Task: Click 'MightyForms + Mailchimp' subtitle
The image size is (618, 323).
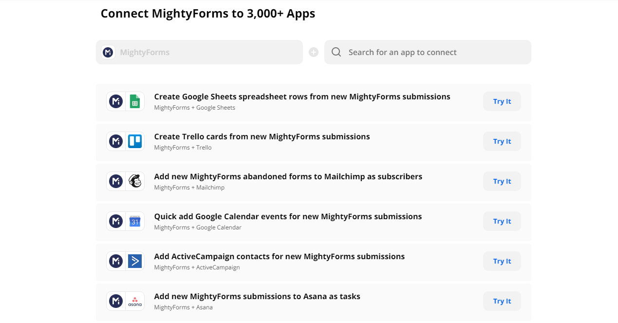Action: [189, 188]
